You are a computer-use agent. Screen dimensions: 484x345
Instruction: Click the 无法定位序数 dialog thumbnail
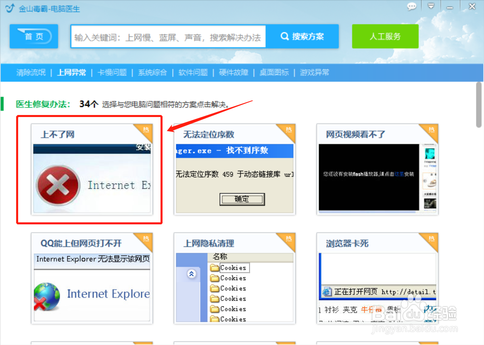coord(235,178)
